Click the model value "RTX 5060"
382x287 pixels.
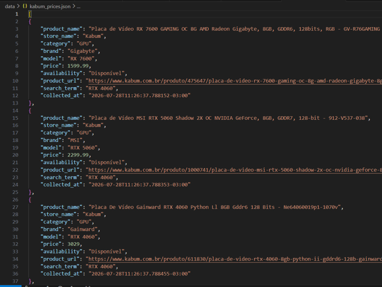83,148
